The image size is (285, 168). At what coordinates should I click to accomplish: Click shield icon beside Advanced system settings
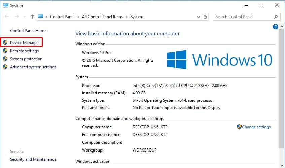(x=5, y=67)
